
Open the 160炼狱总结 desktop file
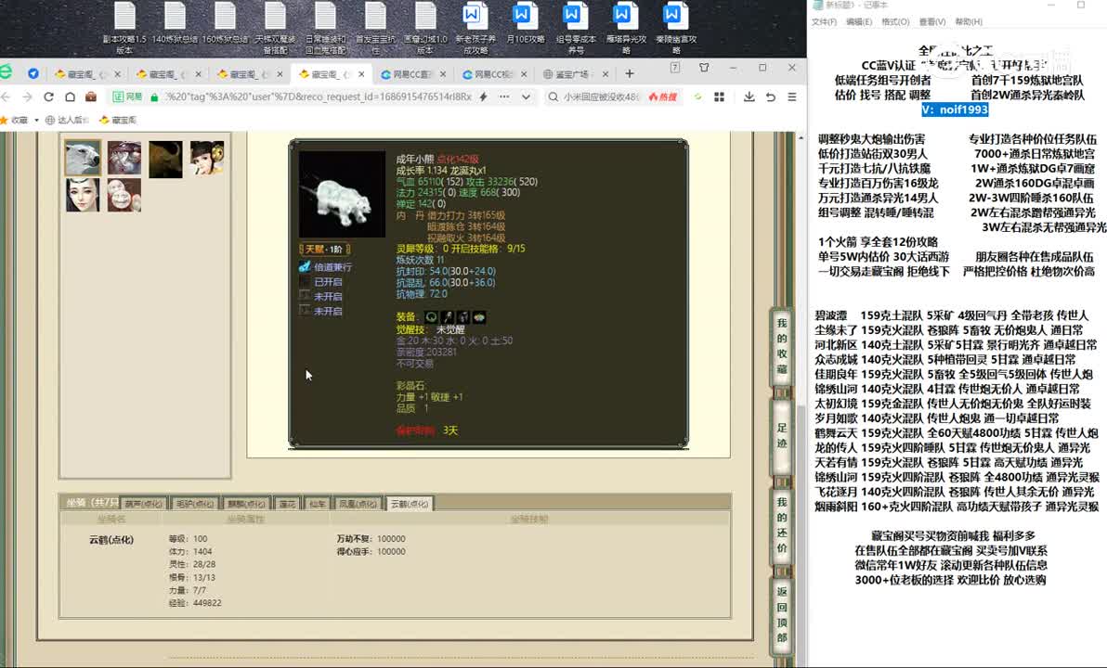pyautogui.click(x=225, y=23)
